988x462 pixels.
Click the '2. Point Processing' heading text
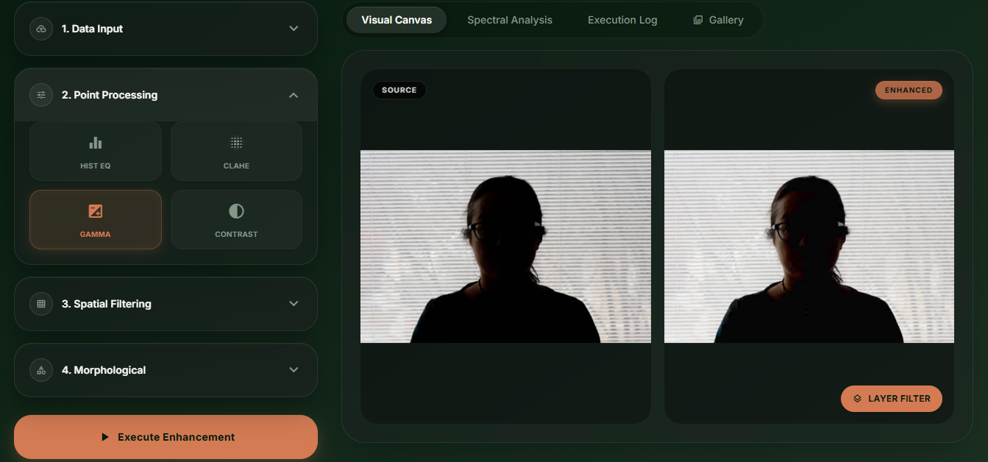(110, 95)
